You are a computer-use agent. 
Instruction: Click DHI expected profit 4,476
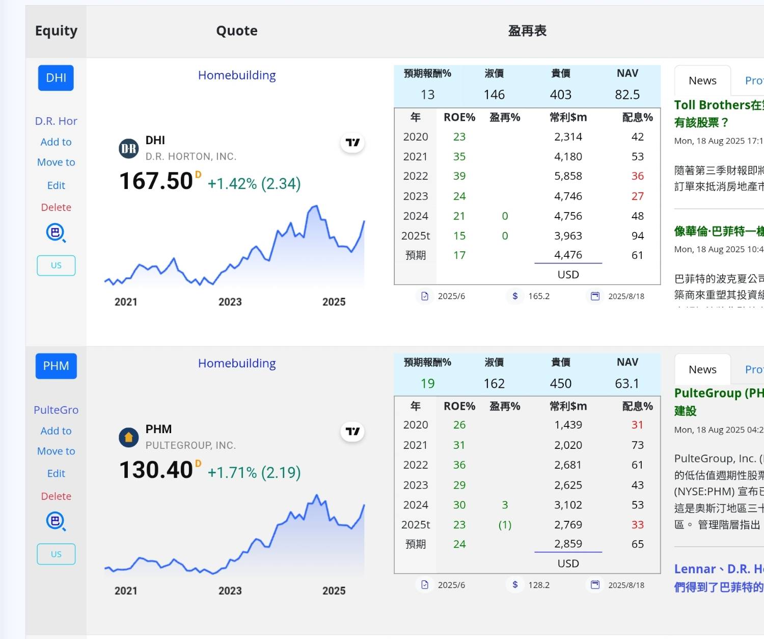click(x=568, y=255)
